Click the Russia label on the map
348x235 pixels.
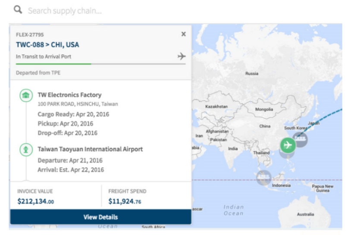[x=252, y=74]
